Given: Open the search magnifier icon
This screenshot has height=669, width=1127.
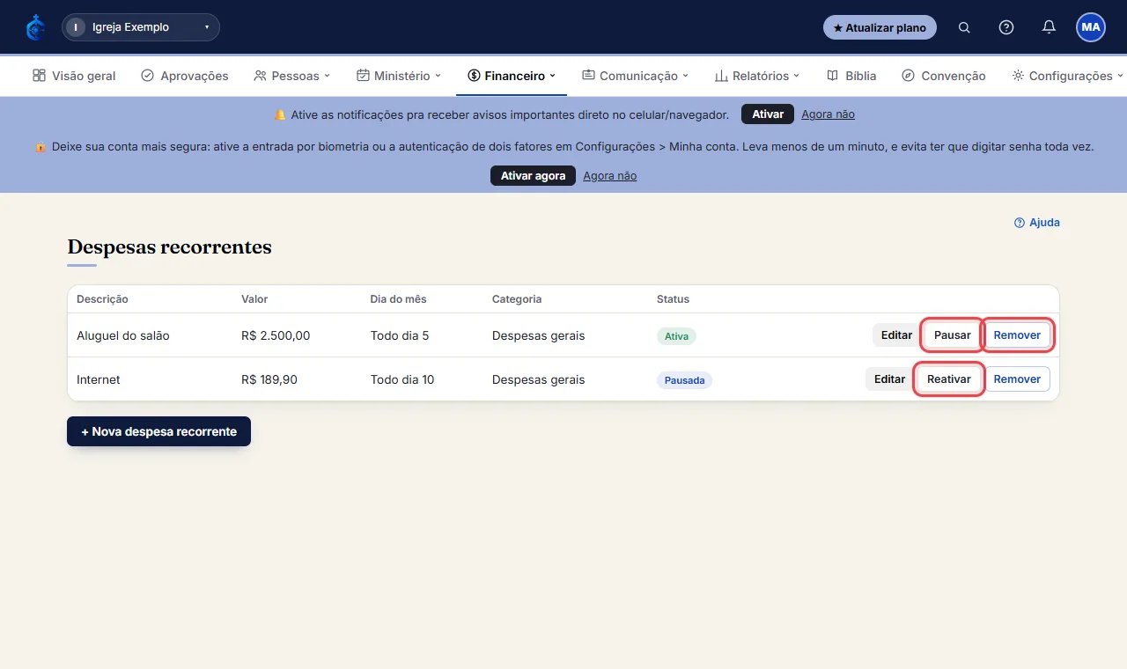Looking at the screenshot, I should [x=964, y=27].
